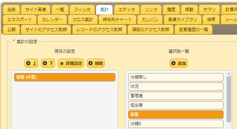237x129 pixels.
Task: Add selected option with 追加 button
Action: tap(179, 63)
